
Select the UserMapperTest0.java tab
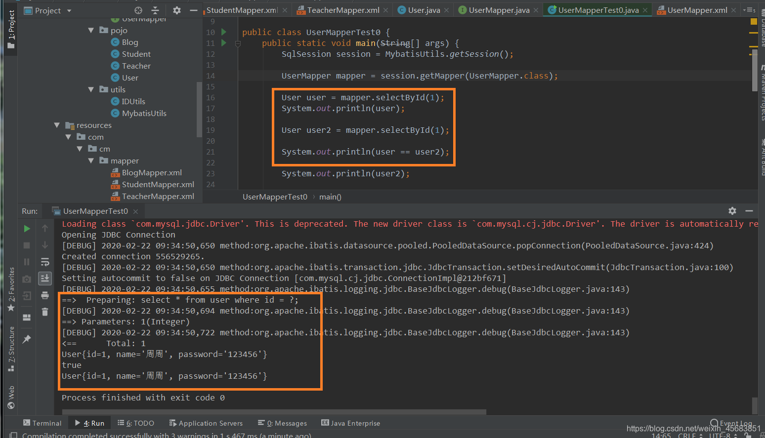point(598,10)
